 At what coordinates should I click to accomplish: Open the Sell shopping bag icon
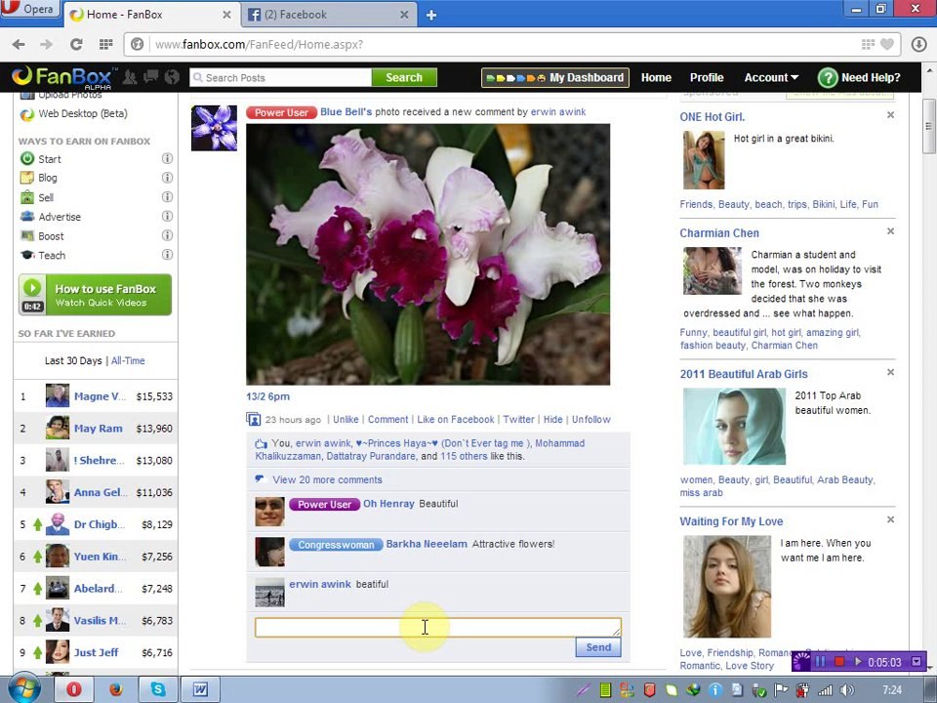[27, 197]
